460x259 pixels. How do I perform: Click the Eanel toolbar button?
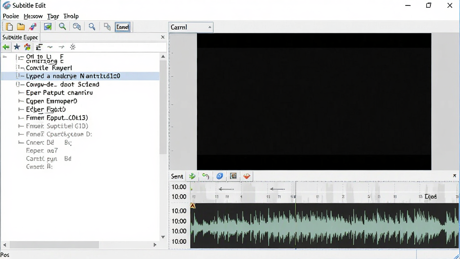click(x=123, y=27)
